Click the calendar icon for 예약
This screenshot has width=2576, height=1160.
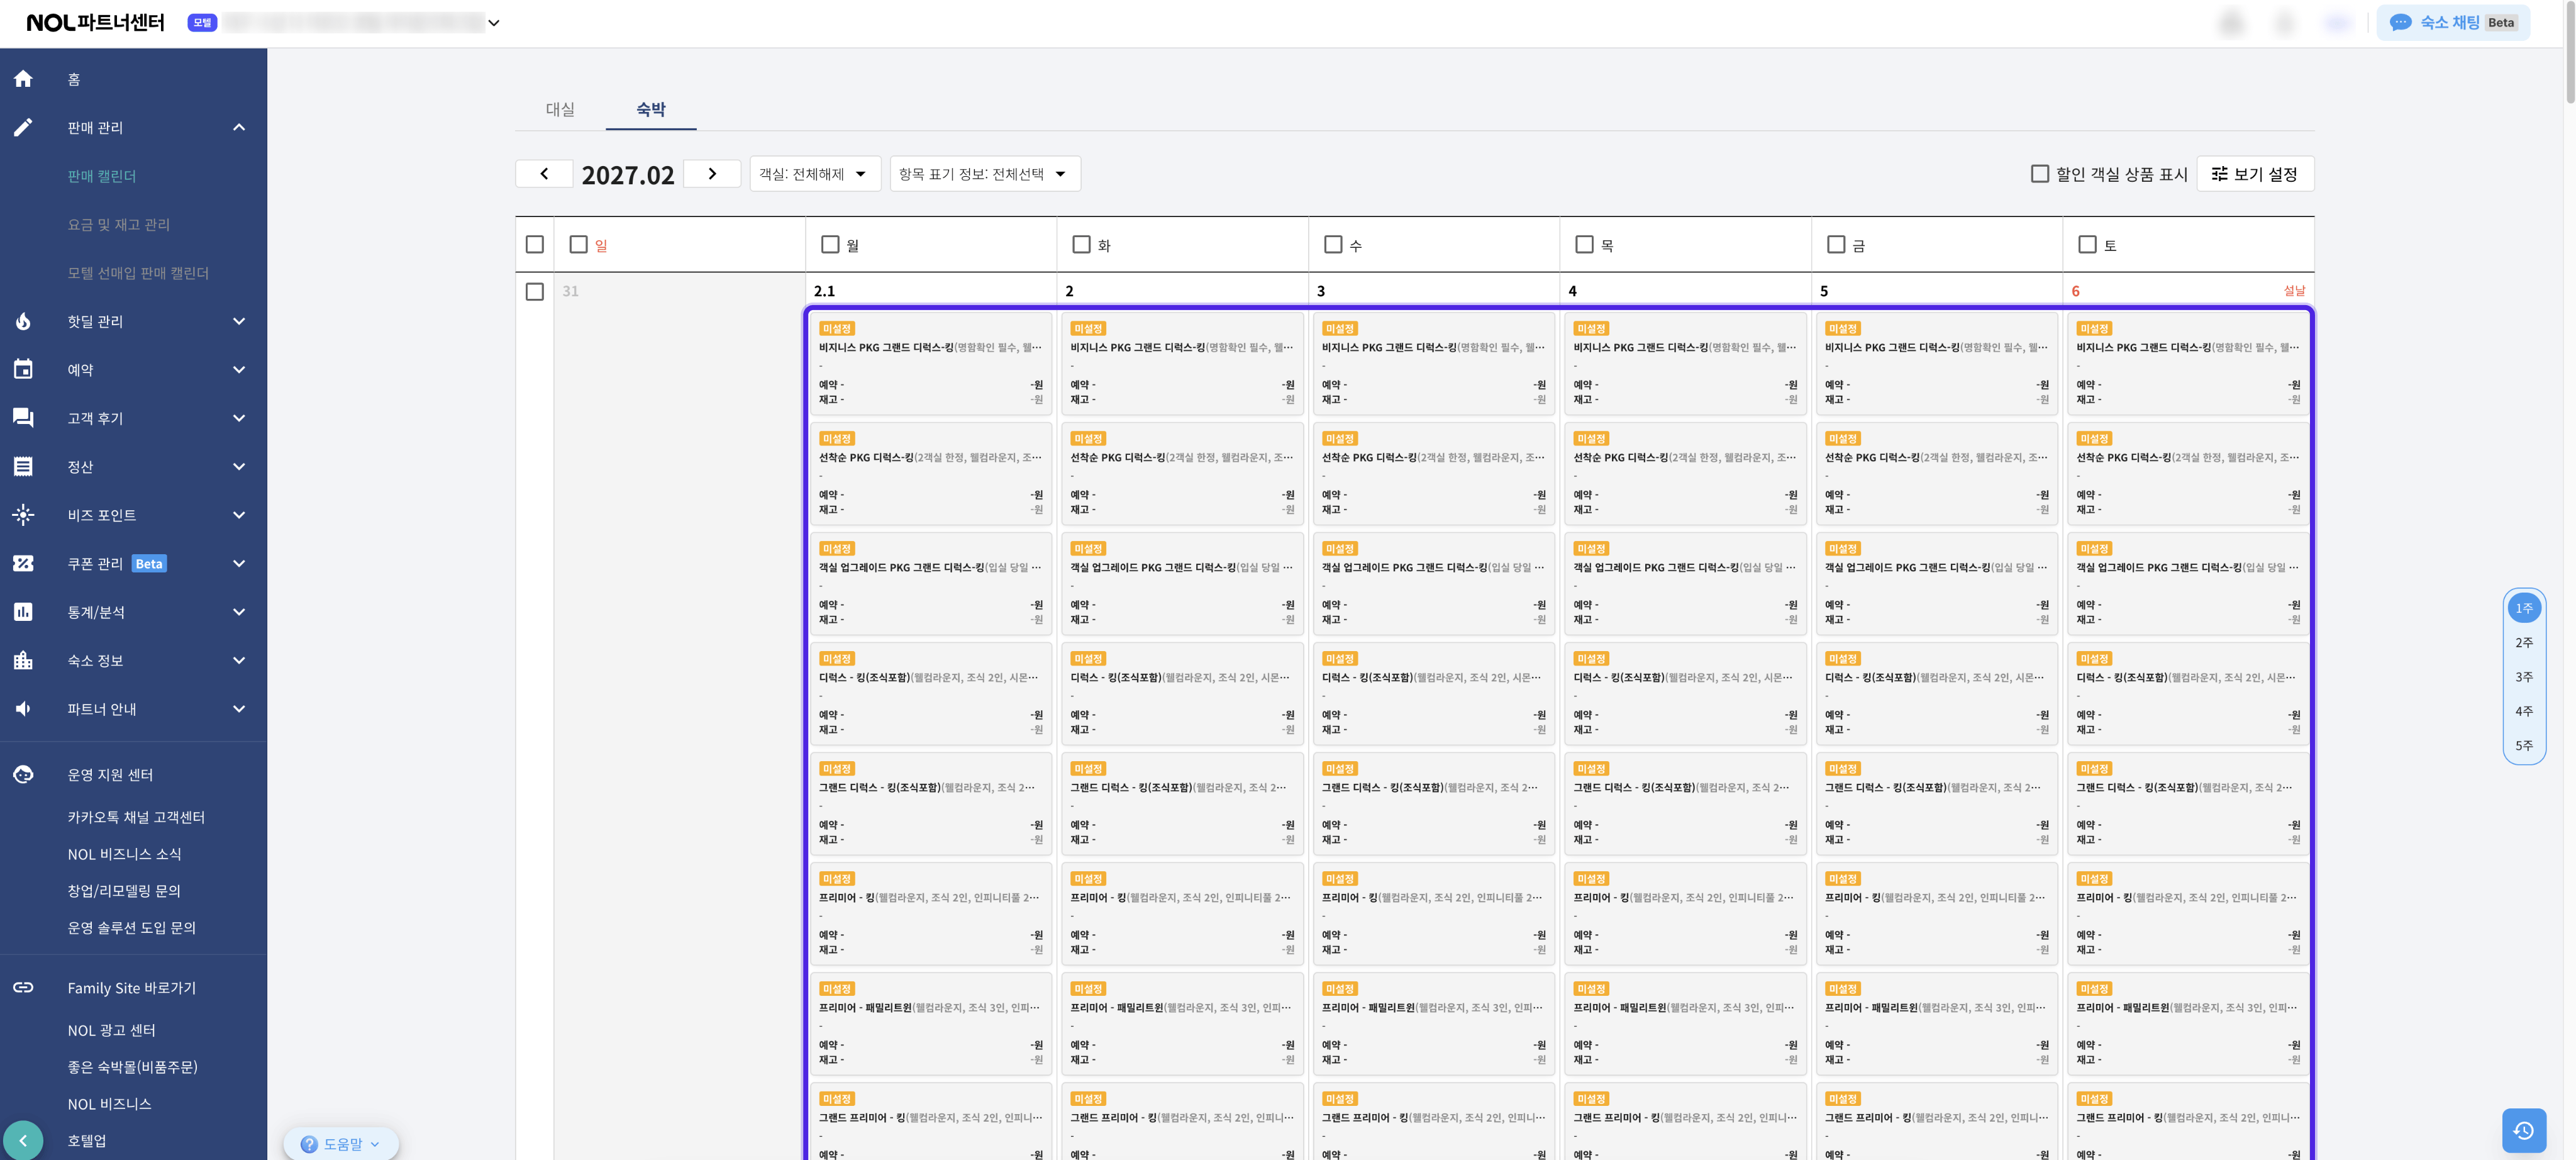click(23, 370)
